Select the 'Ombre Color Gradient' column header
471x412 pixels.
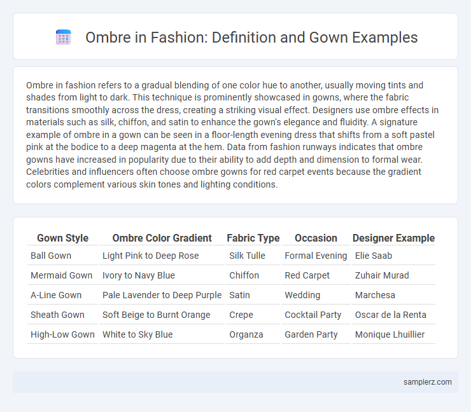tap(162, 238)
